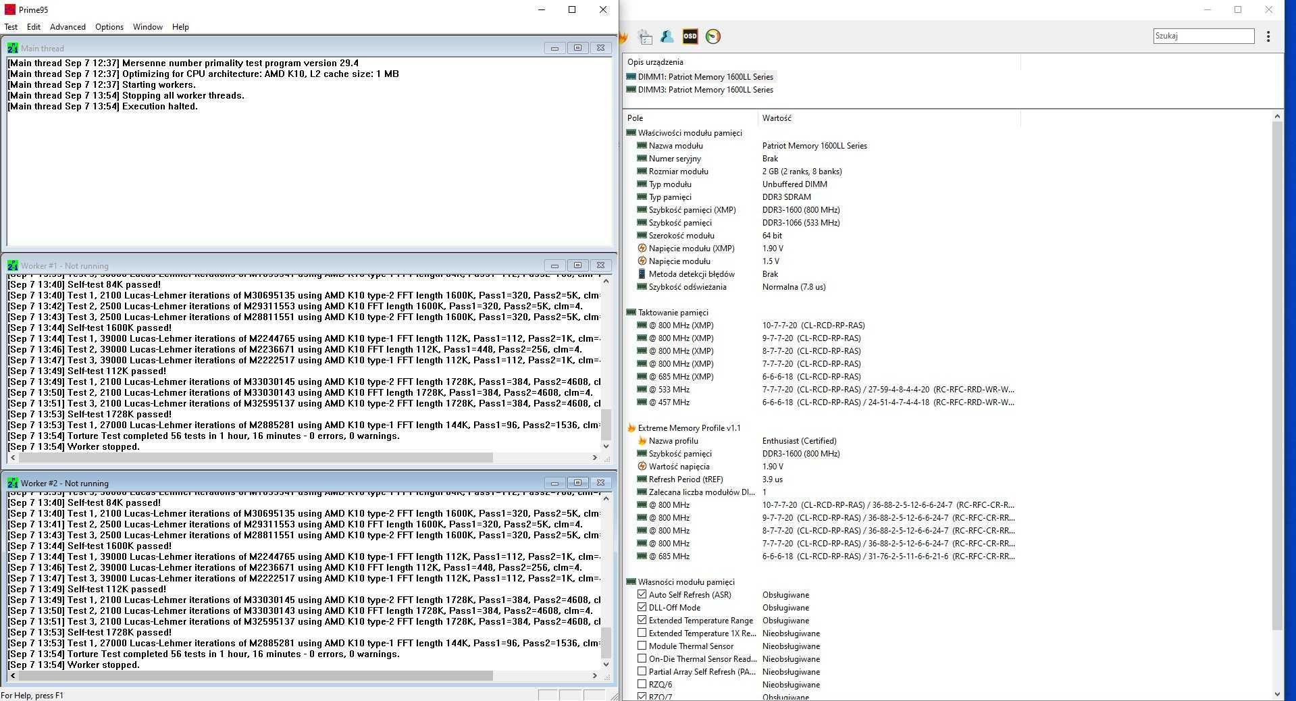The height and width of the screenshot is (701, 1296).
Task: Click the Extreme Memory Profile v1.1 flame icon
Action: coord(631,427)
